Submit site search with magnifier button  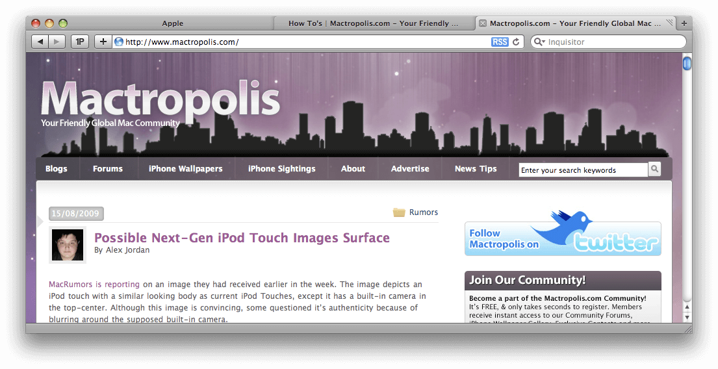(x=655, y=169)
